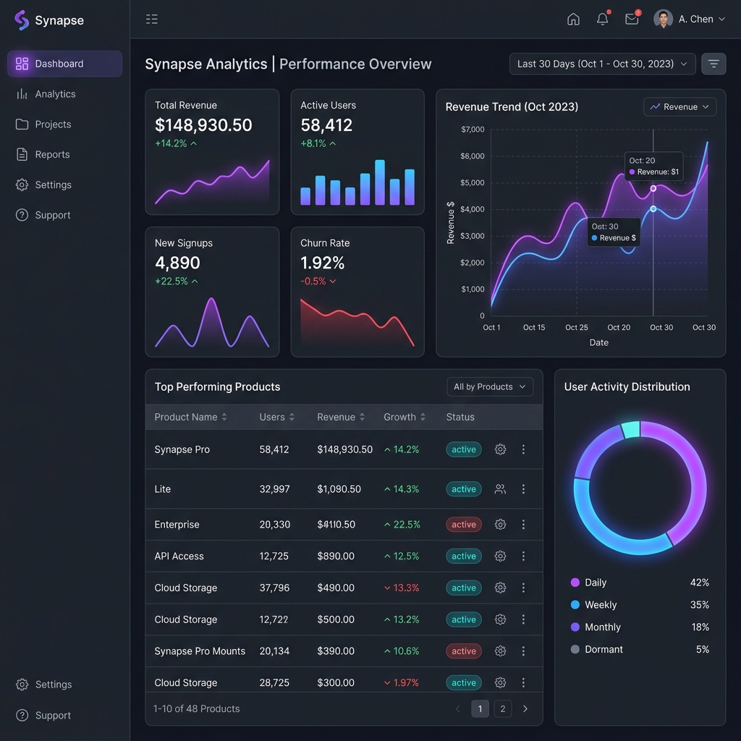Click A. Chen's profile avatar

tap(663, 19)
